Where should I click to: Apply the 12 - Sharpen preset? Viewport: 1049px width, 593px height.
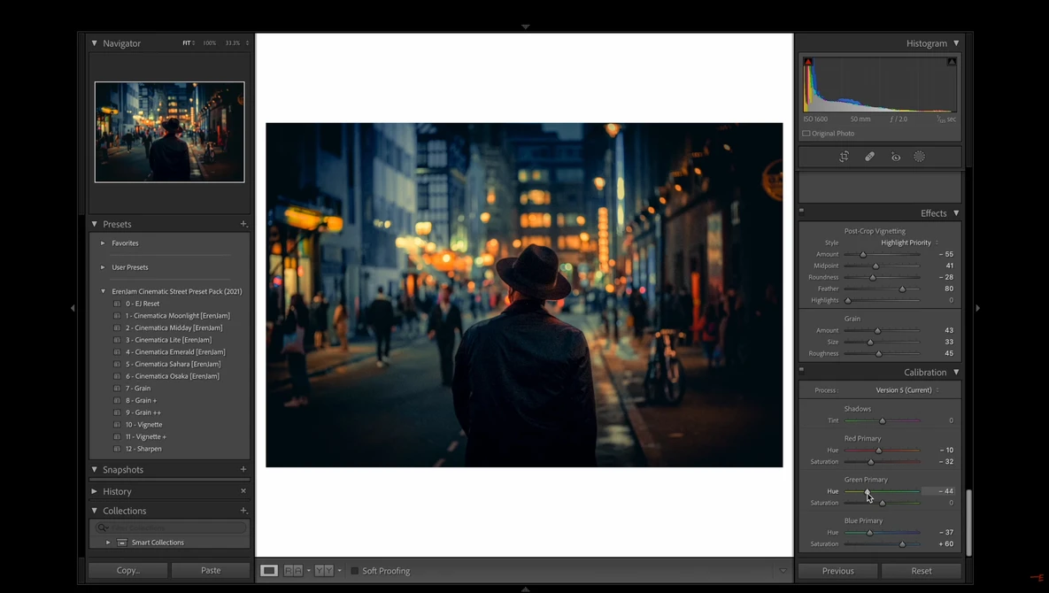(x=143, y=449)
